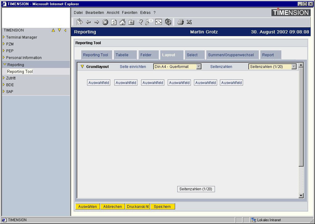This screenshot has height=224, width=315.
Task: Click the scroll down arrow of layout panel
Action: point(301,195)
